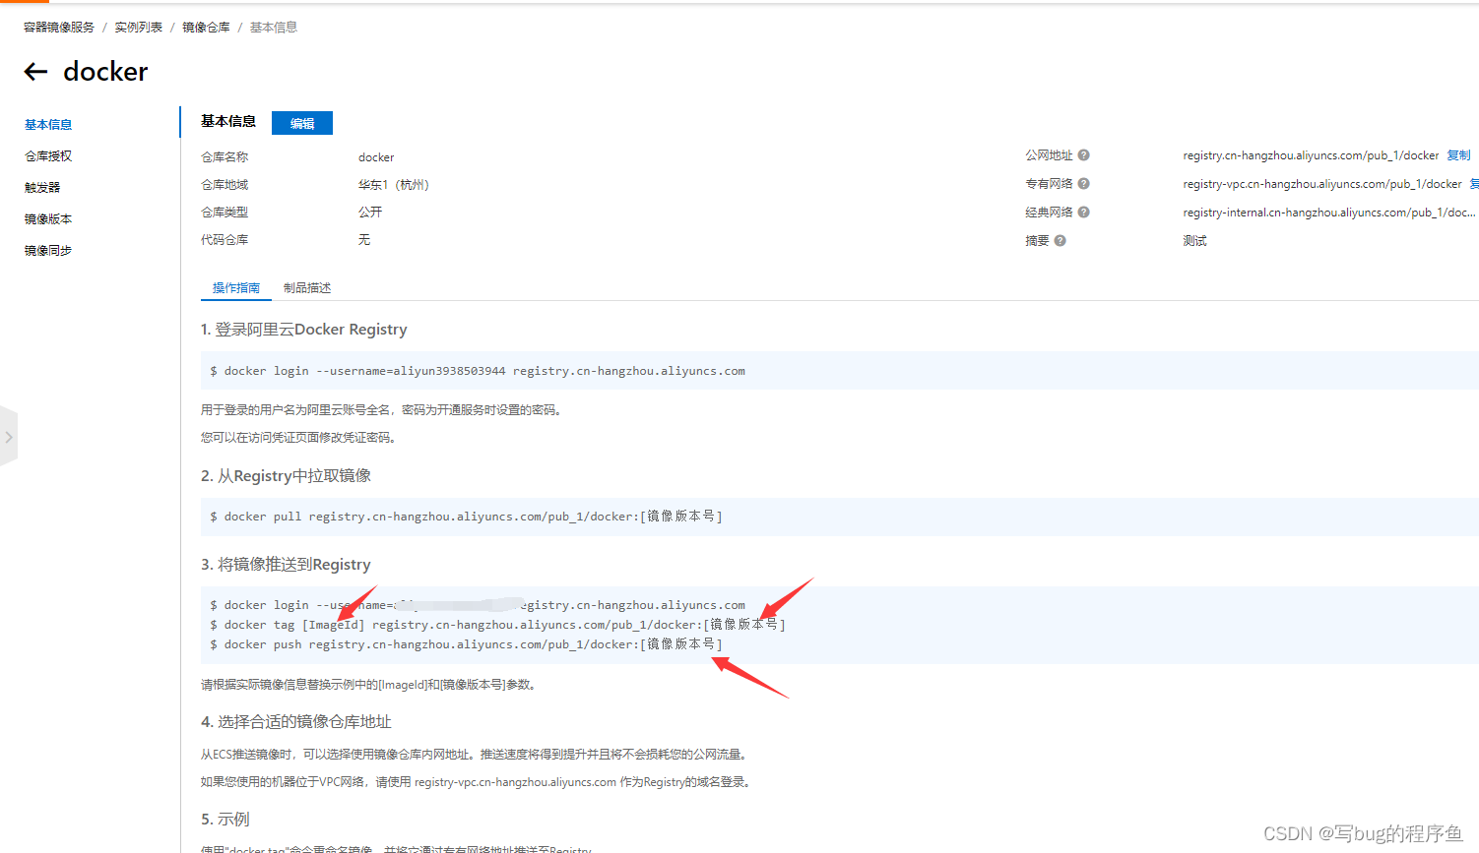Screen dimensions: 1479x853
Task: Open help icon beside 经典网络
Action: [1083, 213]
